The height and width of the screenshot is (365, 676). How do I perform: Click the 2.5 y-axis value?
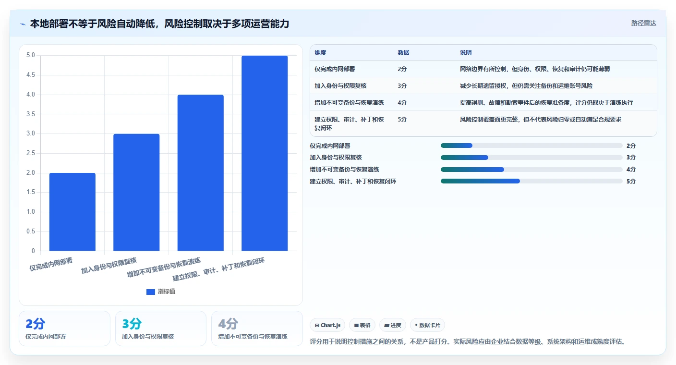(30, 153)
